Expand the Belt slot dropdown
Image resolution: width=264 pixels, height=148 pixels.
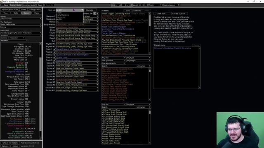(x=77, y=41)
